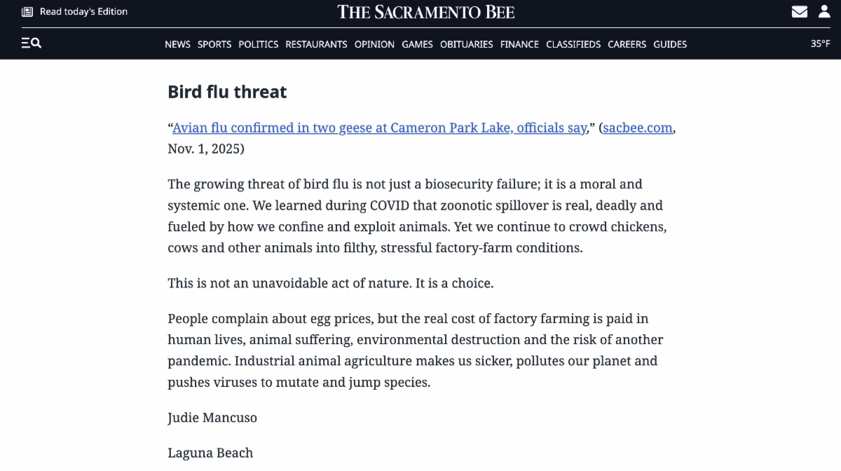This screenshot has width=841, height=471.
Task: Open Read today's Edition link
Action: (x=83, y=12)
